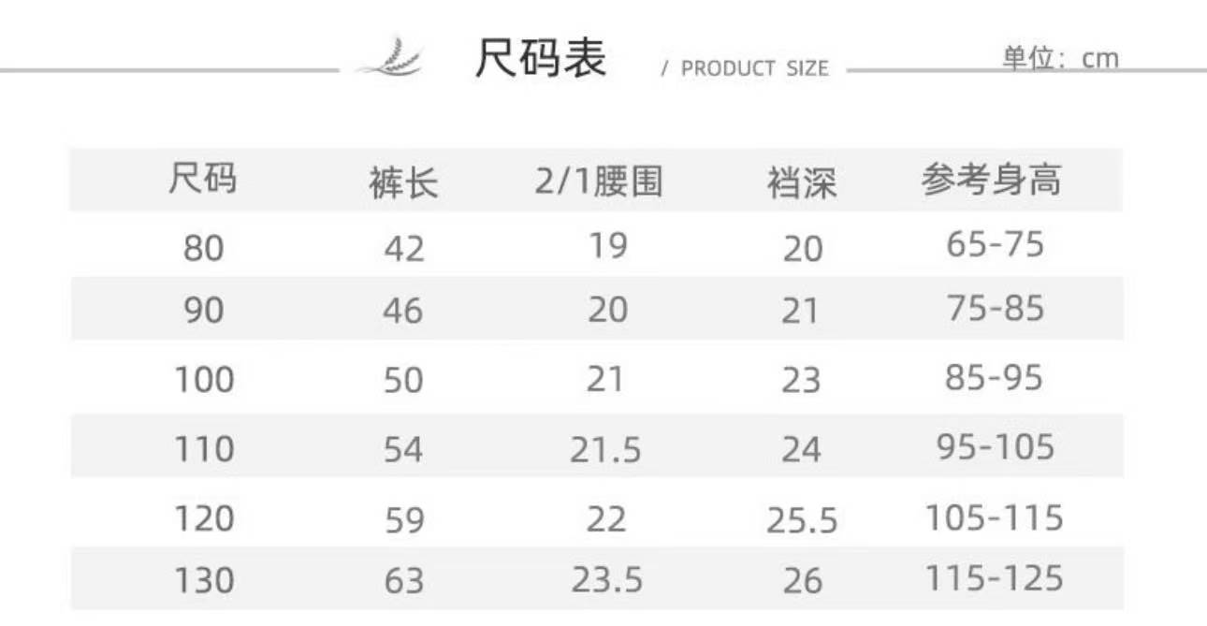Select the 尺码 column header

[203, 179]
